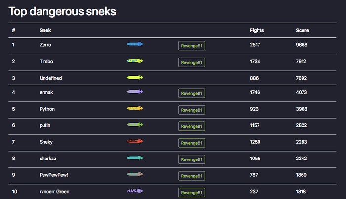Click sharkzz's teal snake icon

[x=135, y=158]
